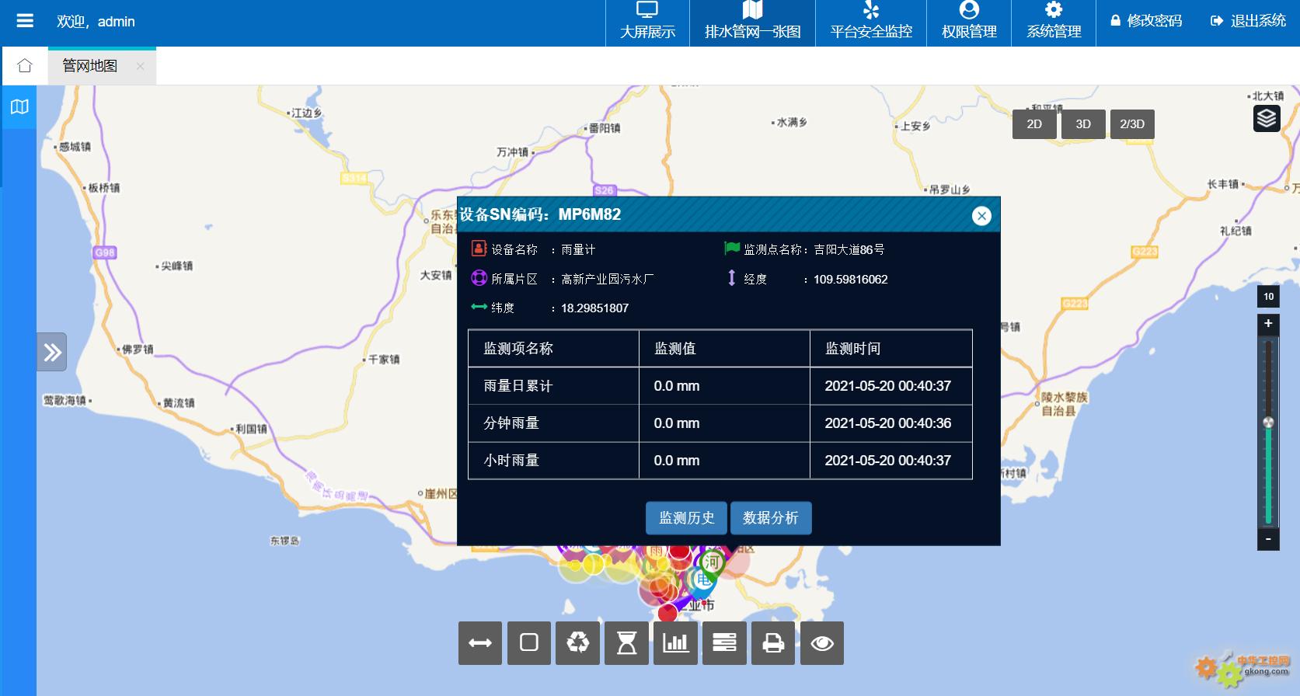Open 权限管理 menu item
This screenshot has height=696, width=1300.
click(969, 23)
